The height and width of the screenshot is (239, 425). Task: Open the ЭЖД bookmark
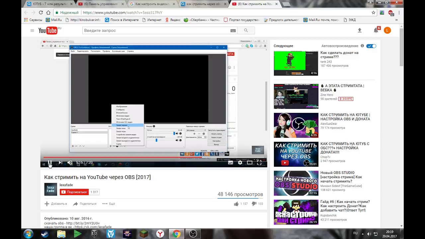point(349,20)
